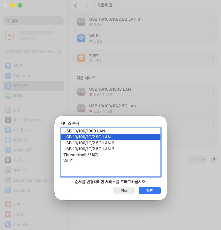Open Bluetooth settings from sidebar icon
Image resolution: width=221 pixels, height=230 pixels.
pos(8,76)
